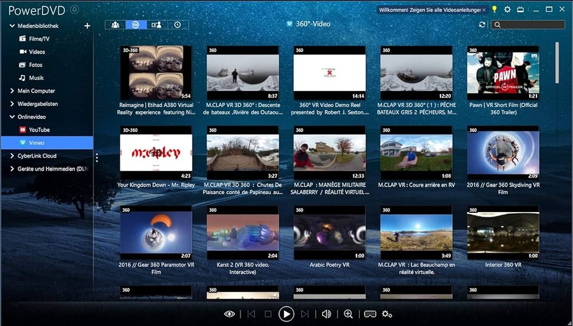Open M.CLAP Coure arrière en RV
Image resolution: width=573 pixels, height=326 pixels.
click(416, 153)
